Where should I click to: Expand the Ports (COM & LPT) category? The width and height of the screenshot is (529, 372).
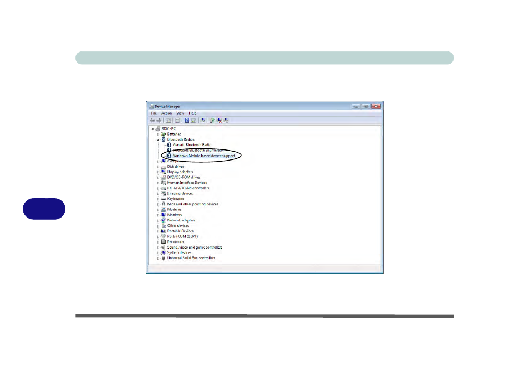[158, 237]
